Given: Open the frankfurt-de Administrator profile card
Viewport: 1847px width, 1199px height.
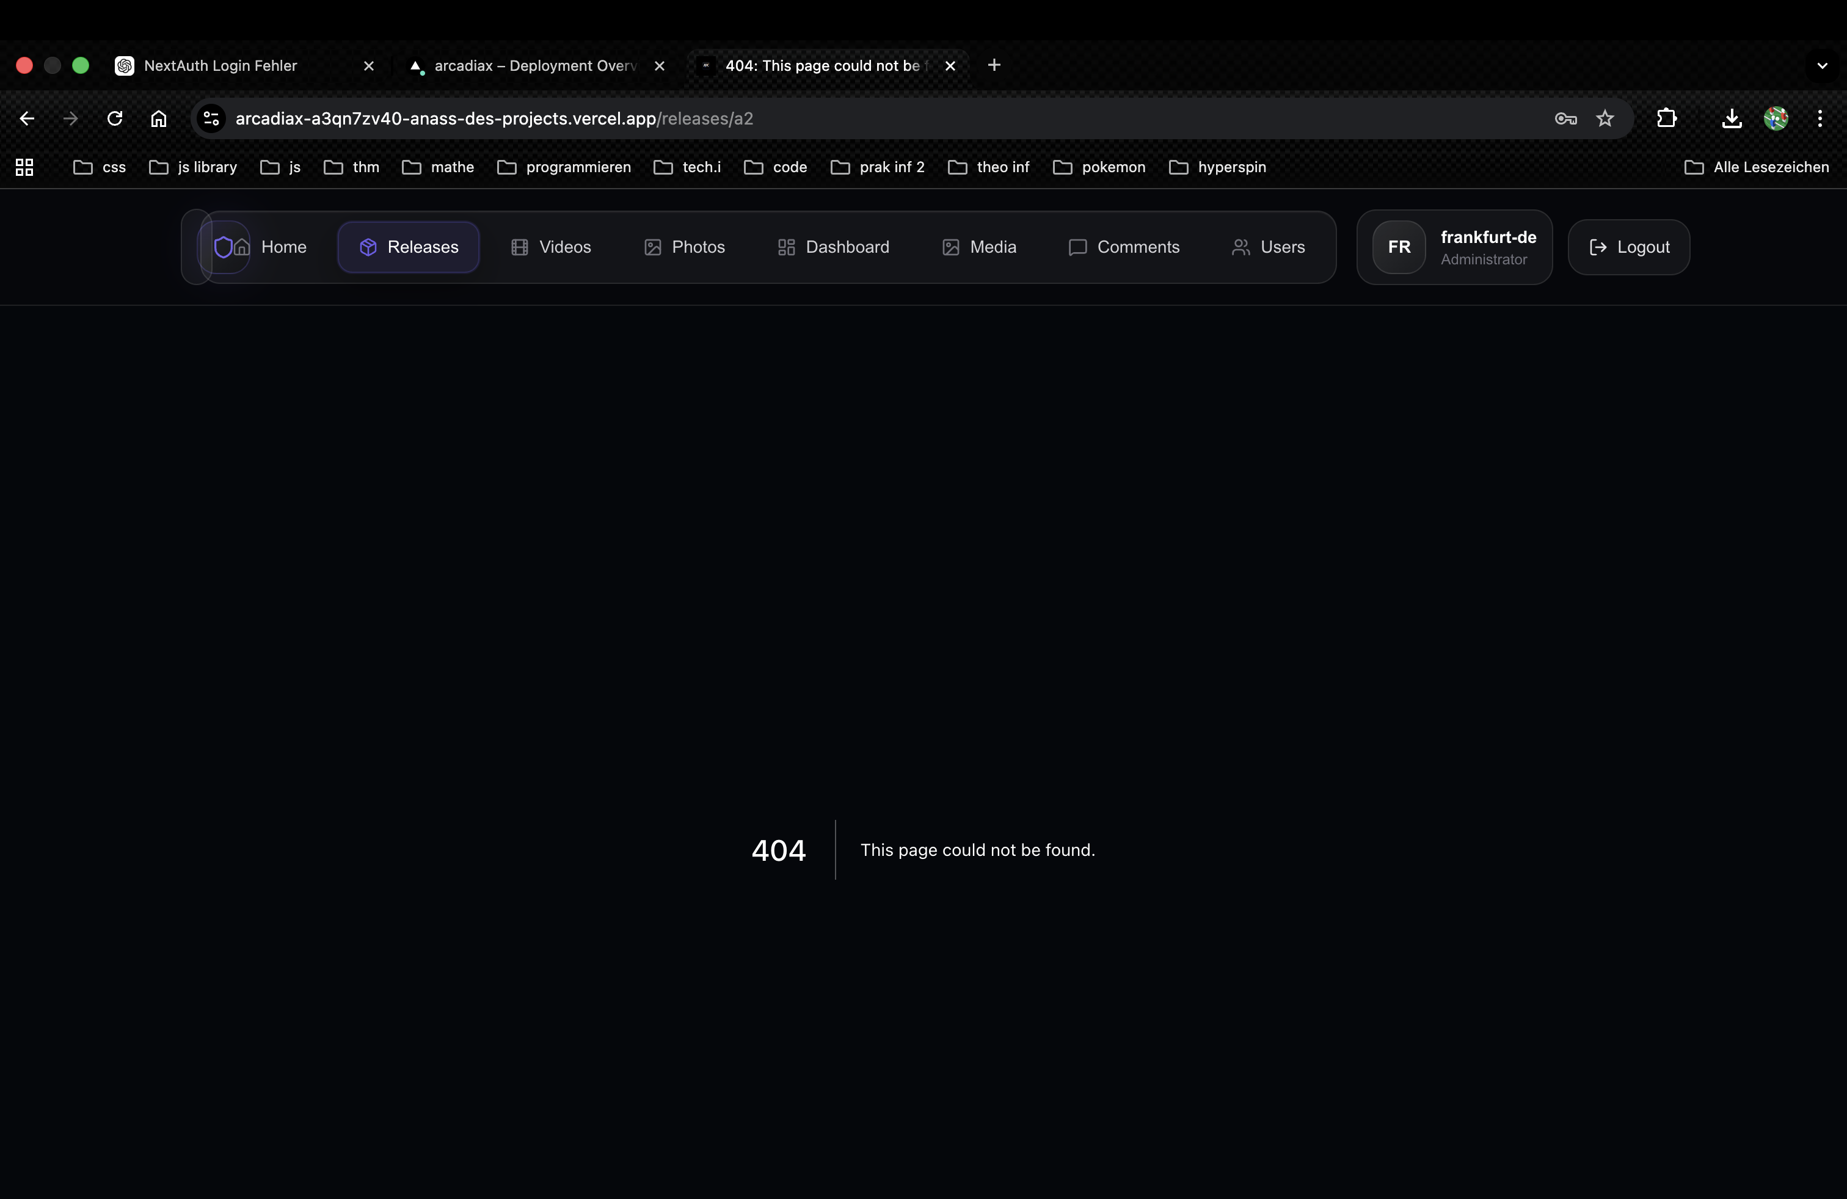Looking at the screenshot, I should click(x=1454, y=247).
